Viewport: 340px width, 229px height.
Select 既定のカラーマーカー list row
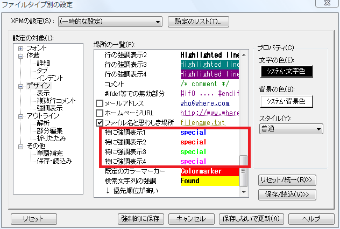(167, 171)
